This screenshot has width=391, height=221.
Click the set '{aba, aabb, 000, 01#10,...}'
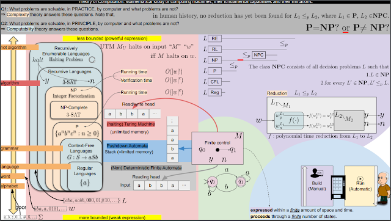92,200
